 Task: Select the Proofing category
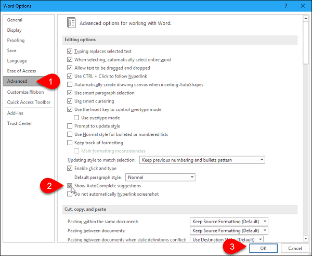point(16,41)
